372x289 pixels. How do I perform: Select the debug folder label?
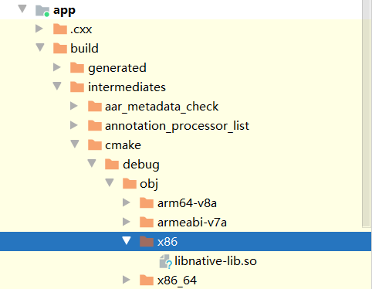pos(141,165)
